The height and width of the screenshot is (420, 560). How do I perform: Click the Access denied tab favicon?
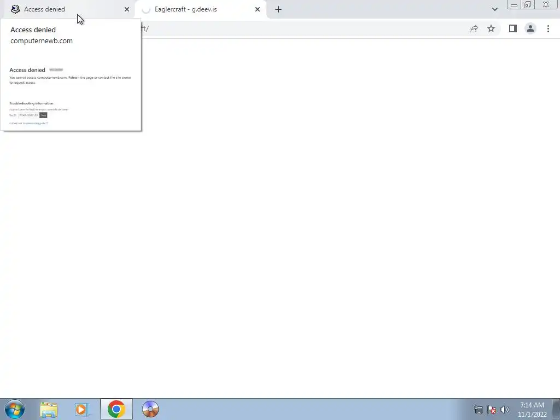tap(15, 9)
